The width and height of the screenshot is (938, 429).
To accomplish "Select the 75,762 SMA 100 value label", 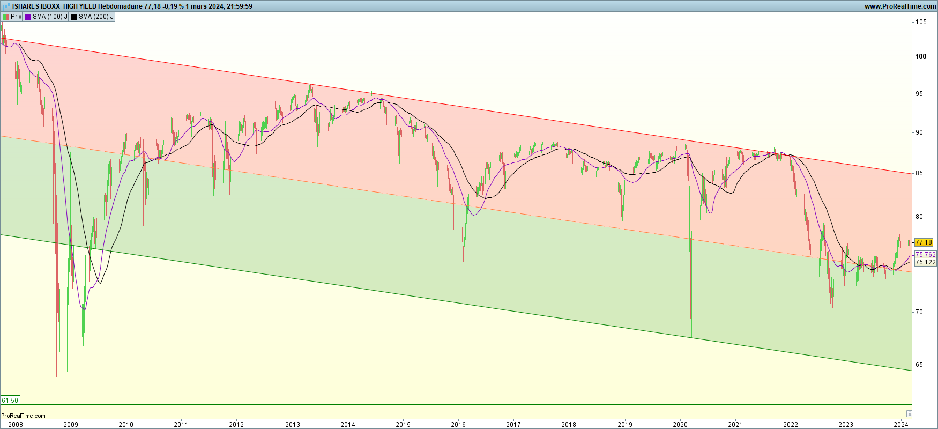I will tap(926, 255).
